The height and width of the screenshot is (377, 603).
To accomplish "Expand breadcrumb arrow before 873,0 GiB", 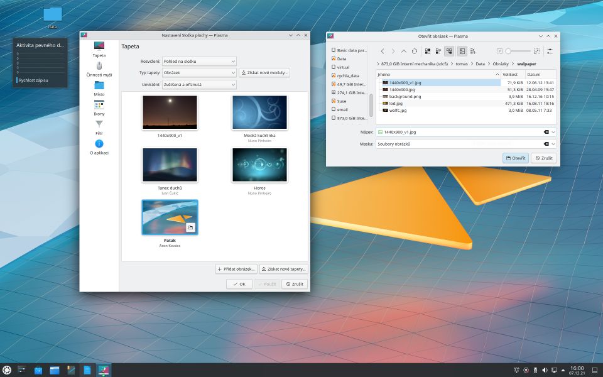I will [x=378, y=64].
